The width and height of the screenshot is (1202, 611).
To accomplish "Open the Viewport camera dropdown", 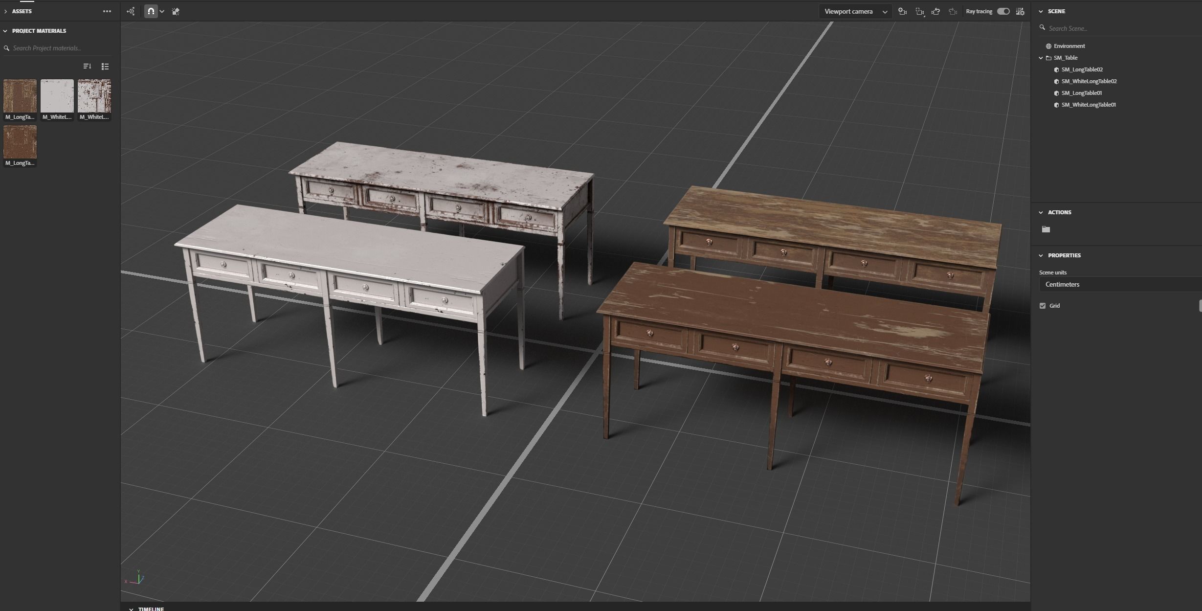I will 855,11.
